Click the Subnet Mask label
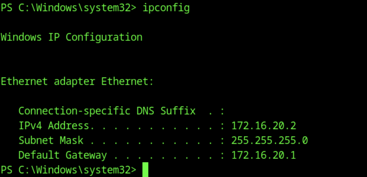The height and width of the screenshot is (177, 367). (x=51, y=140)
